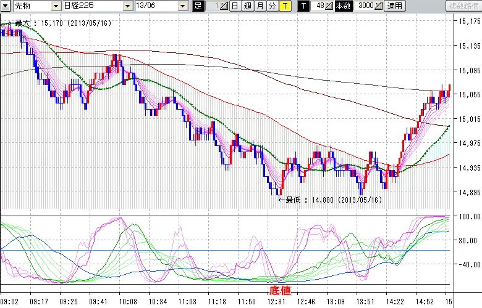The image size is (482, 308).
Task: Click the black T label icon
Action: tap(303, 6)
